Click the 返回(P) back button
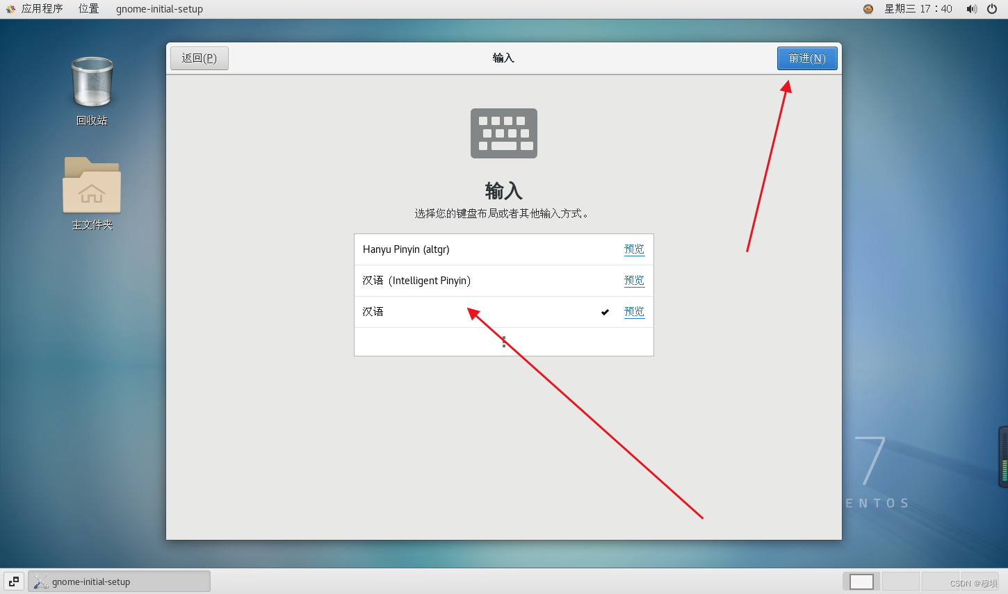 tap(200, 58)
